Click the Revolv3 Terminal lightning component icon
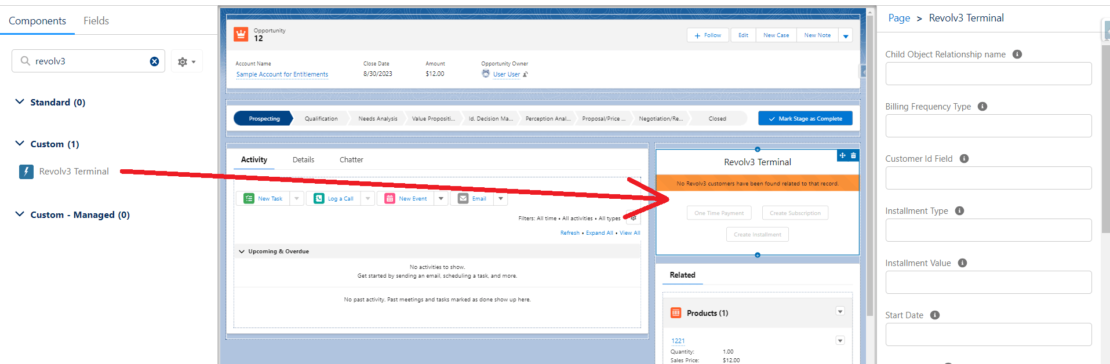Viewport: 1110px width, 364px height. (26, 172)
